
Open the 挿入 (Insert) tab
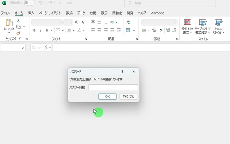tap(31, 13)
